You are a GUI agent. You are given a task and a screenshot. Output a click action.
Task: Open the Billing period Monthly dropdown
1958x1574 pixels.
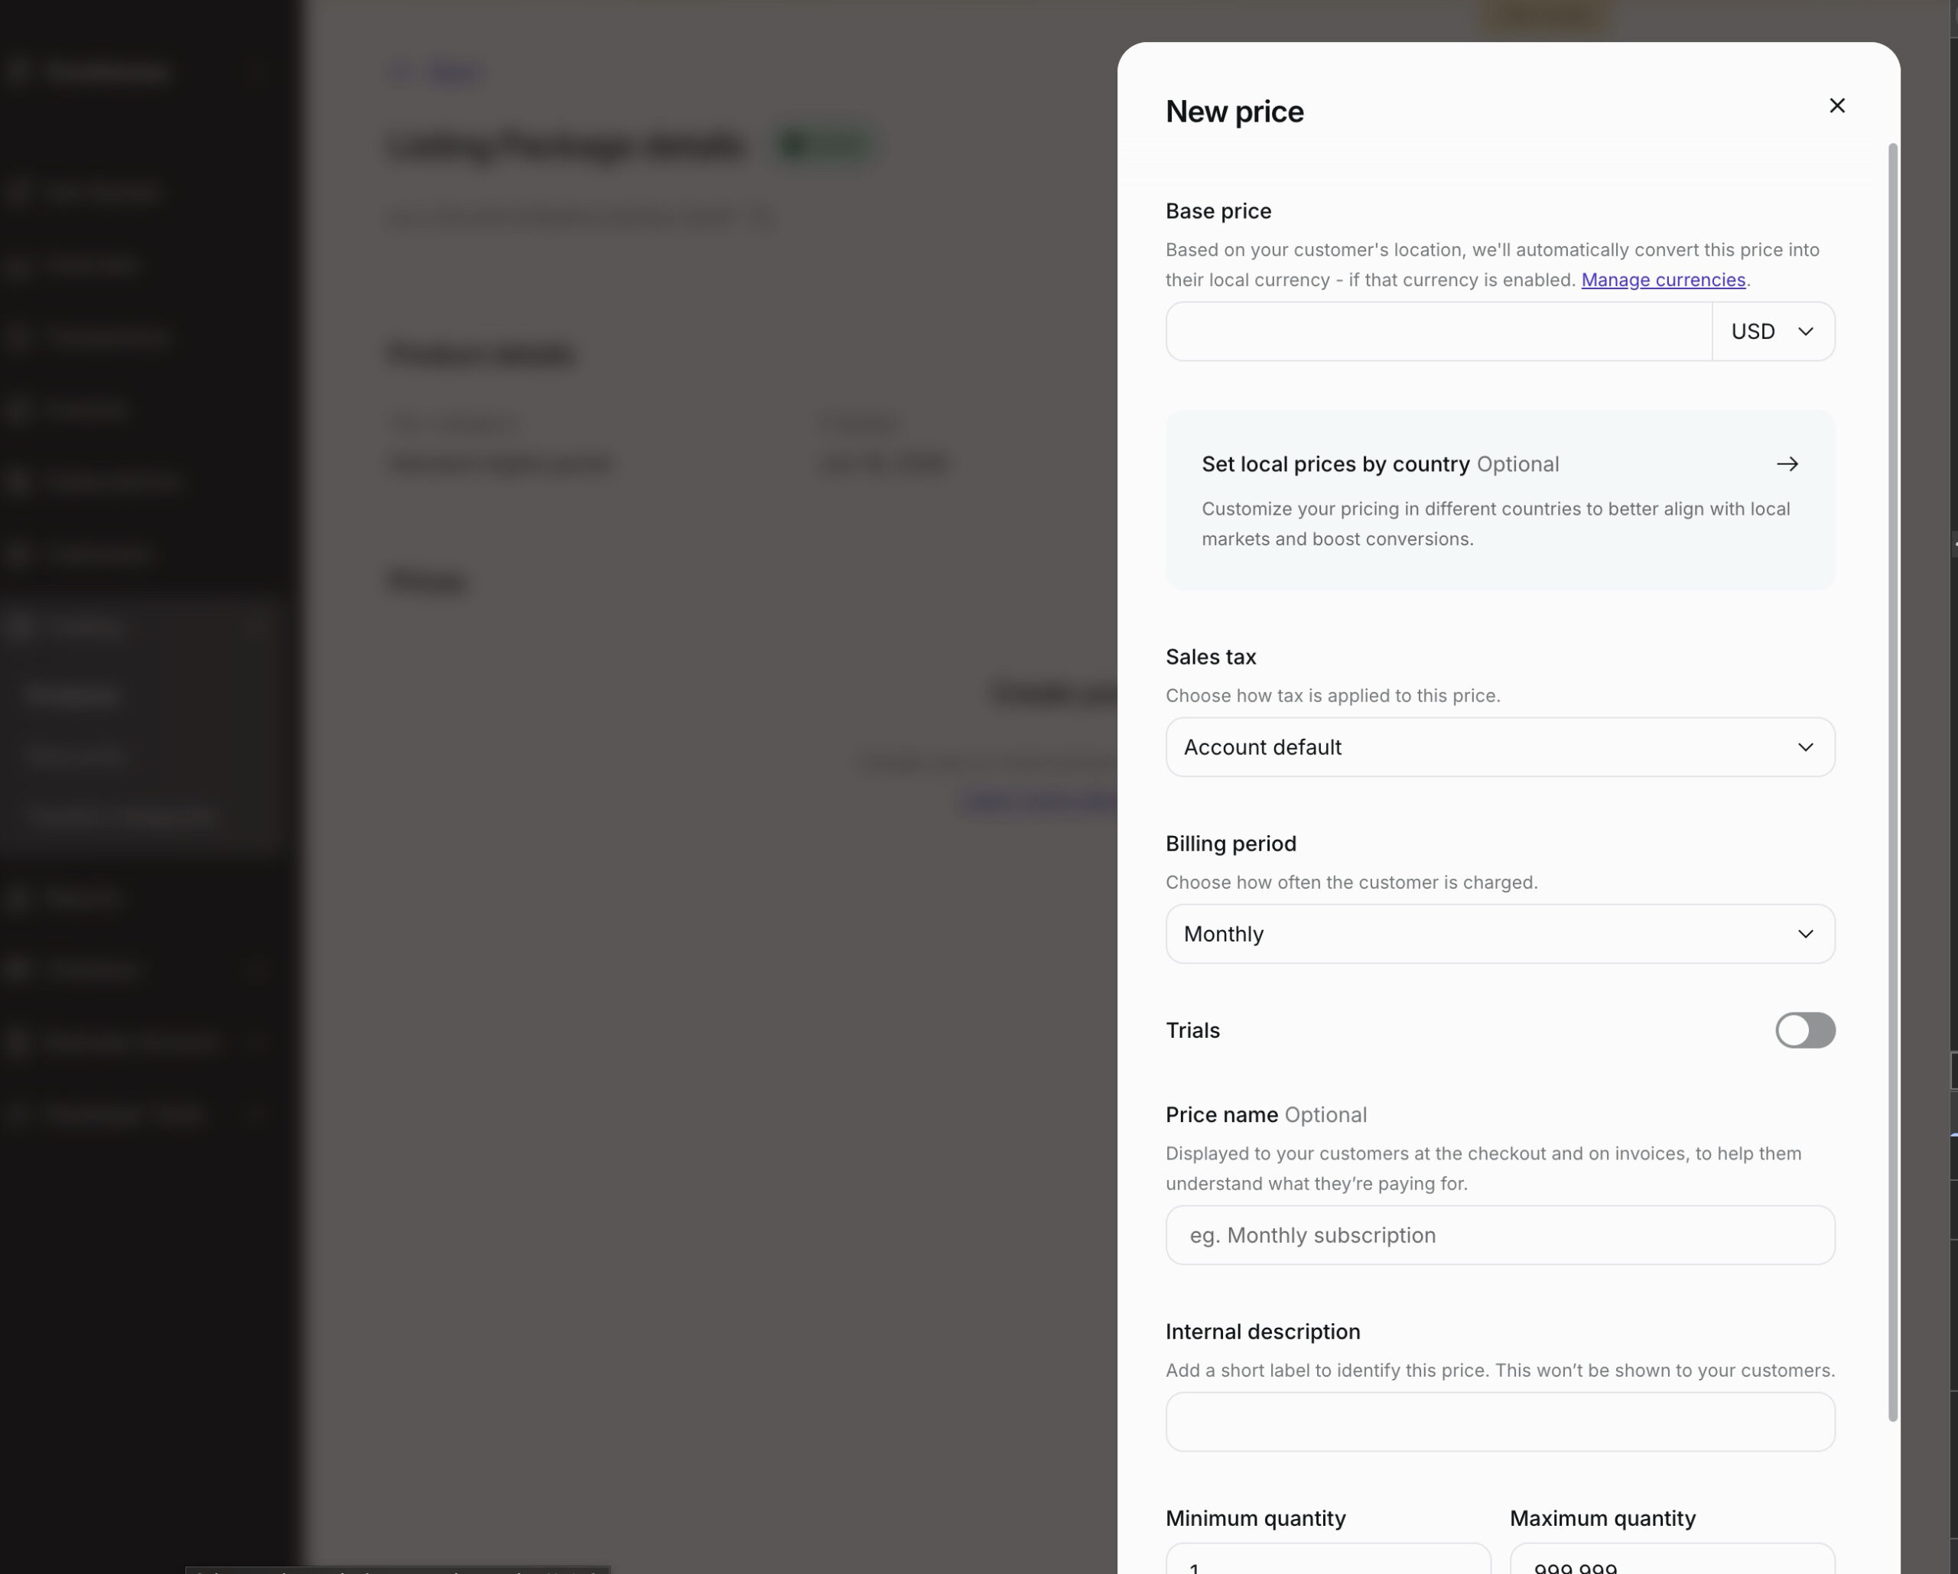pyautogui.click(x=1499, y=934)
